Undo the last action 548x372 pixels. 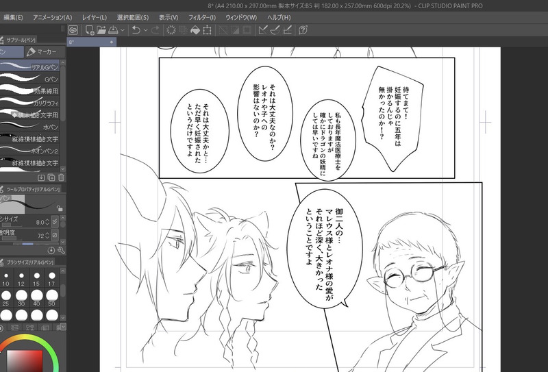pos(136,30)
